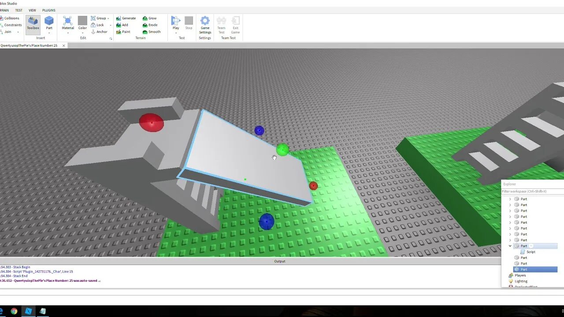The image size is (564, 317).
Task: Open the Material dropdown arrow
Action: [68, 33]
